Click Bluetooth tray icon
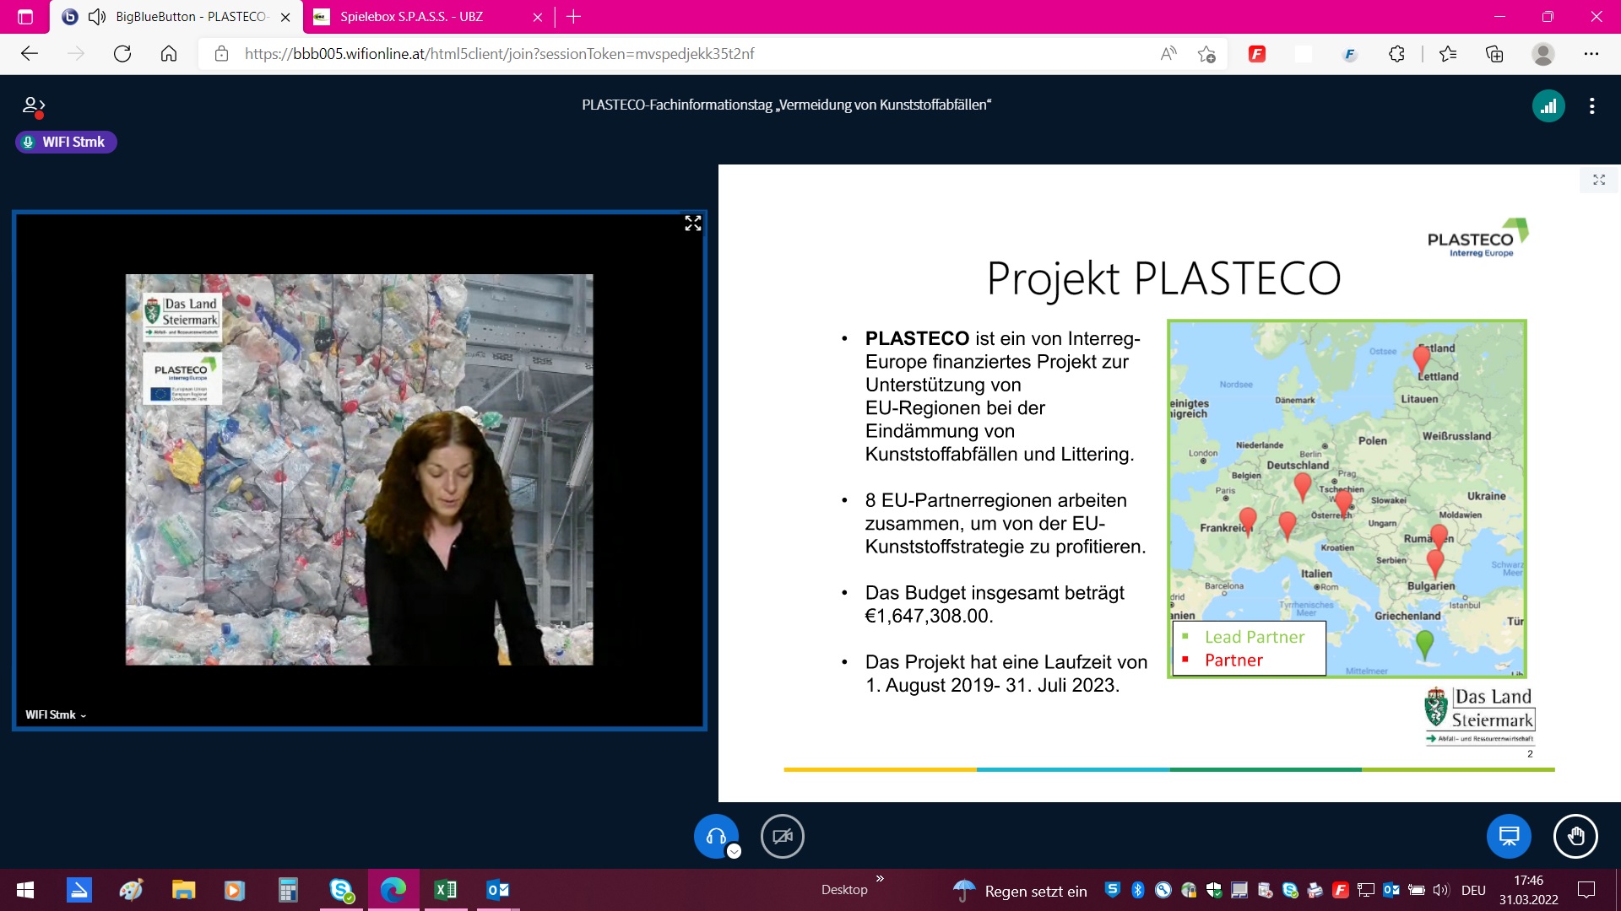Viewport: 1621px width, 911px height. click(x=1137, y=890)
